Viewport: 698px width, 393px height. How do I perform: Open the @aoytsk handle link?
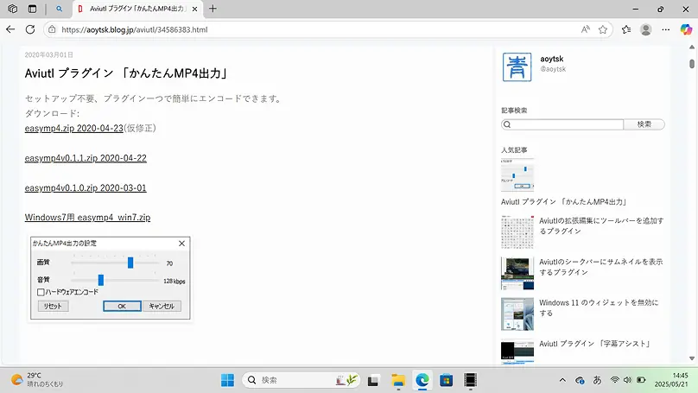[553, 69]
